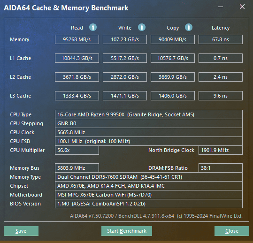This screenshot has height=243, width=253.
Task: Start Benchmark button
Action: coord(127,231)
